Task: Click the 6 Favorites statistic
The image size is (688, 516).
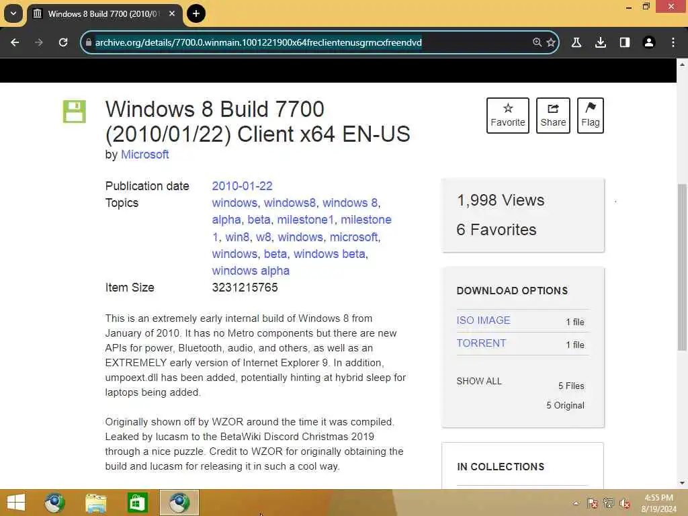Action: tap(497, 230)
